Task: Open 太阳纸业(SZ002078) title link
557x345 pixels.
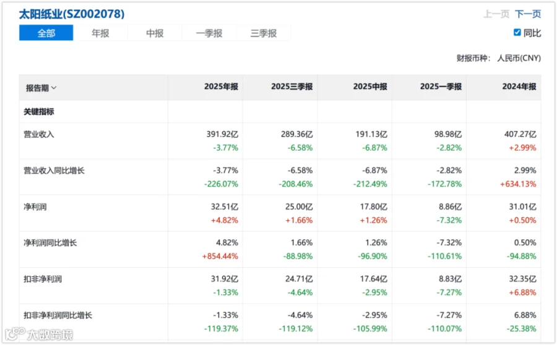Action: pyautogui.click(x=72, y=14)
